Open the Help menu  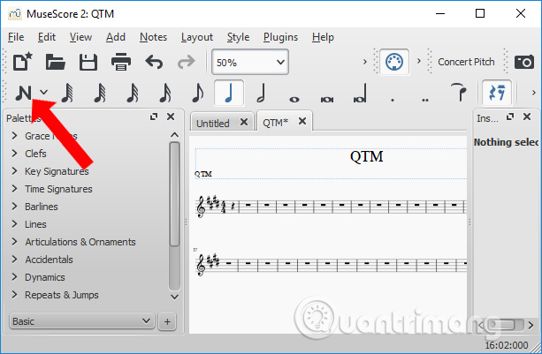point(323,37)
